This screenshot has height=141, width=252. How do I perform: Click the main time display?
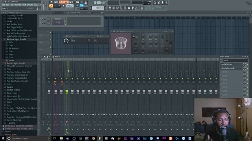click(99, 3)
